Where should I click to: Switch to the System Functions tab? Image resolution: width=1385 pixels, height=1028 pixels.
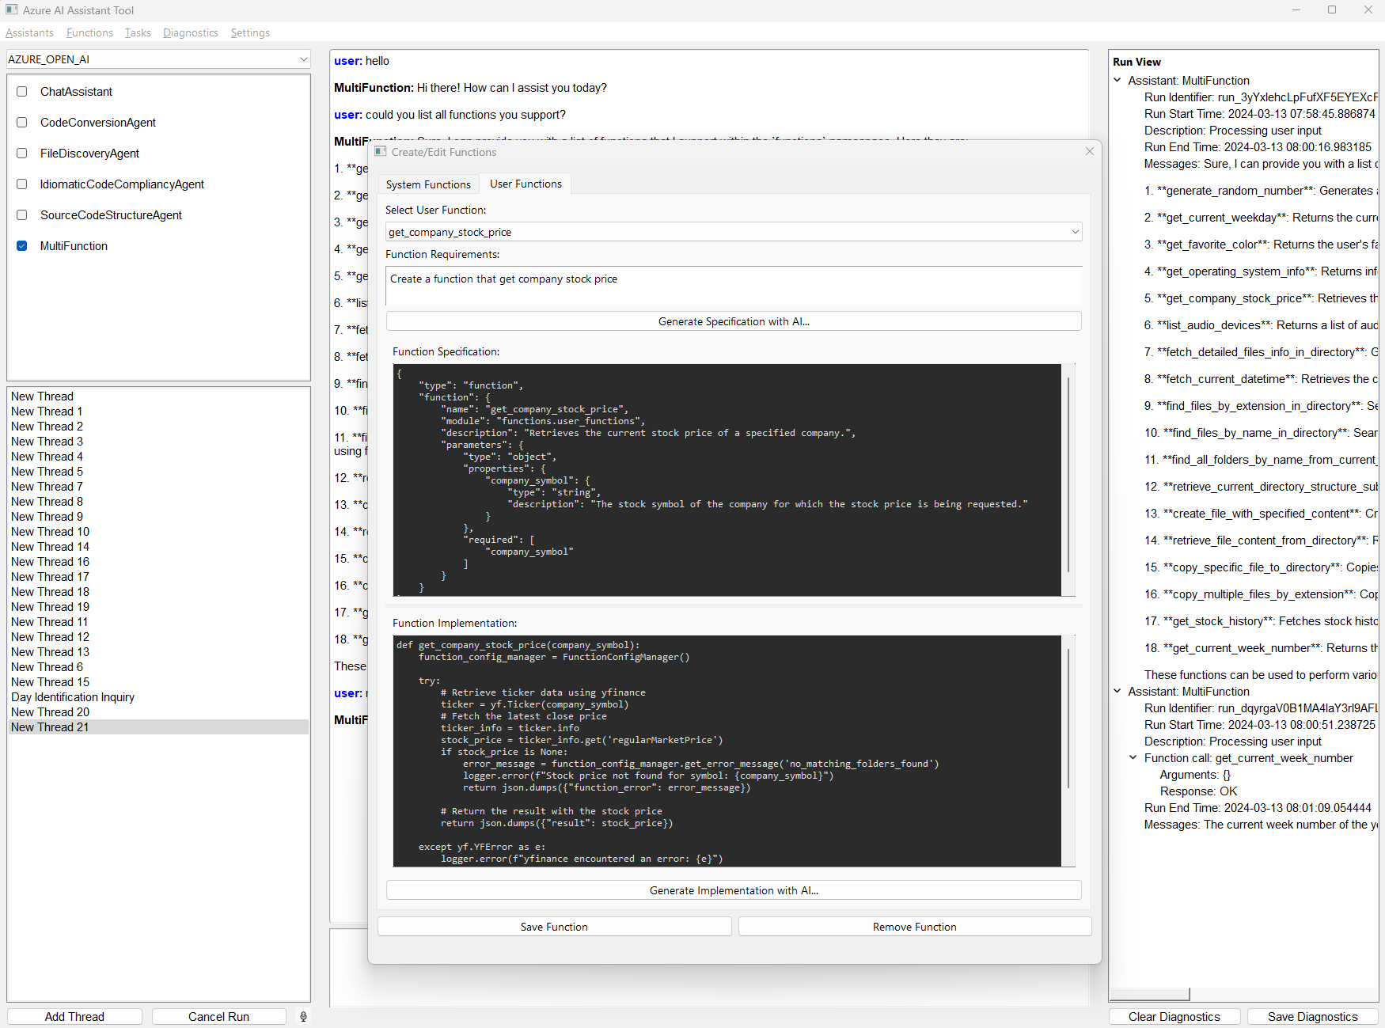click(428, 184)
